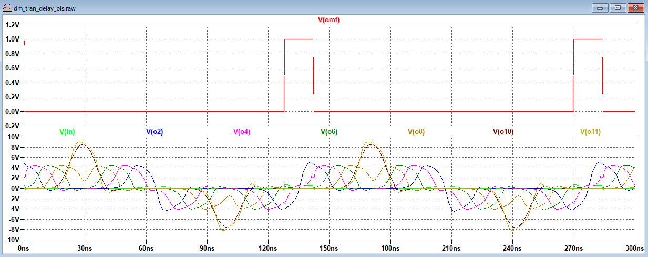Screen dimensions: 648x257
Task: Click the LTspice waveform icon in title bar
Action: coord(7,9)
